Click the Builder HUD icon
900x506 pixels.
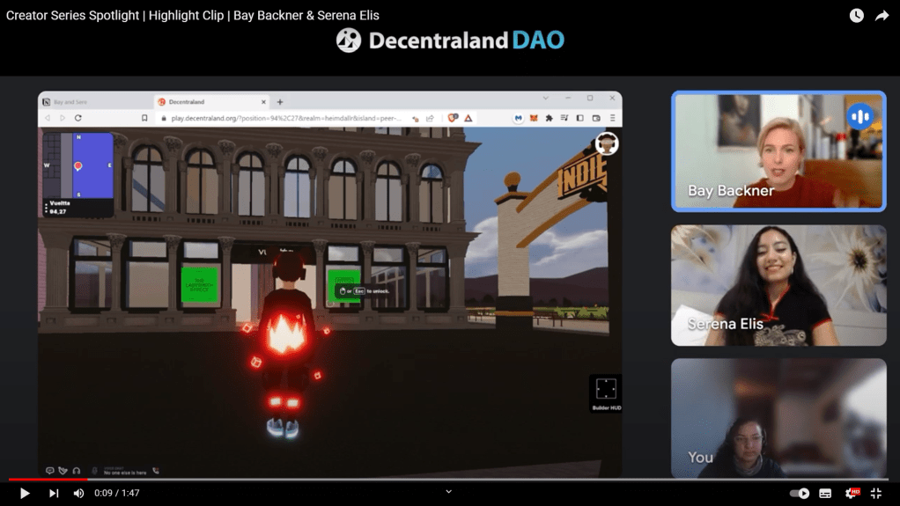(x=606, y=390)
